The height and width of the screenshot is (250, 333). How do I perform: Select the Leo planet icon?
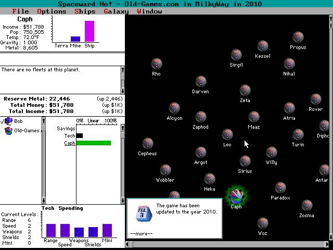[x=227, y=134]
